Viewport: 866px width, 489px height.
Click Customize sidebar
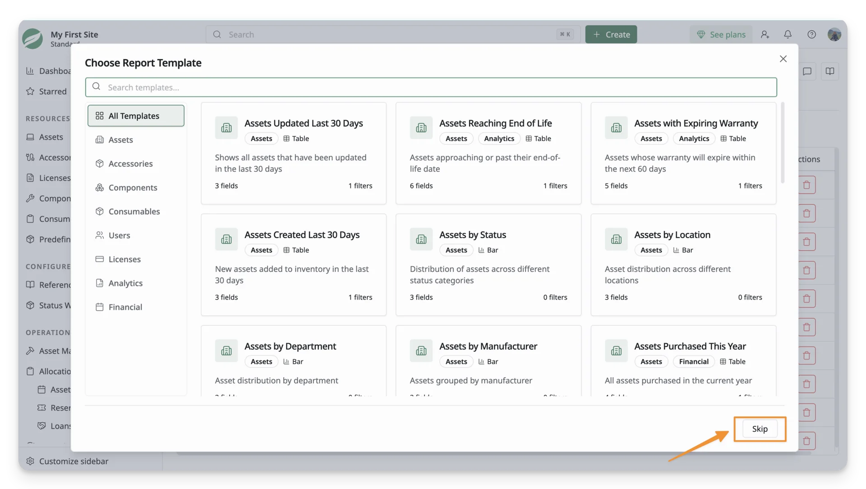[x=68, y=461]
